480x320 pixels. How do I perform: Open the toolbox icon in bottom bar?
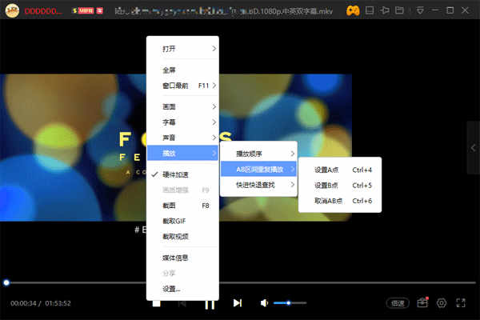tap(422, 302)
